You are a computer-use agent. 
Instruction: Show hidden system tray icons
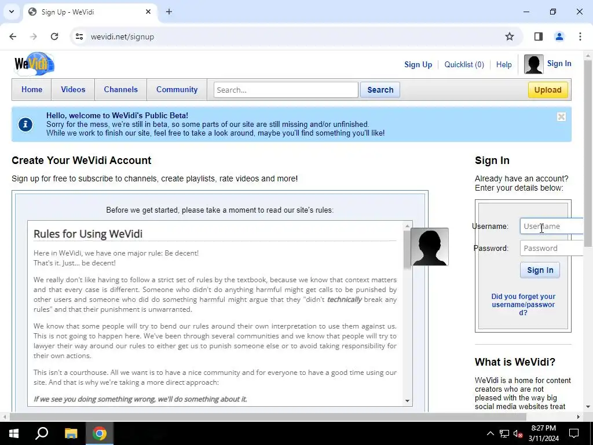point(490,433)
